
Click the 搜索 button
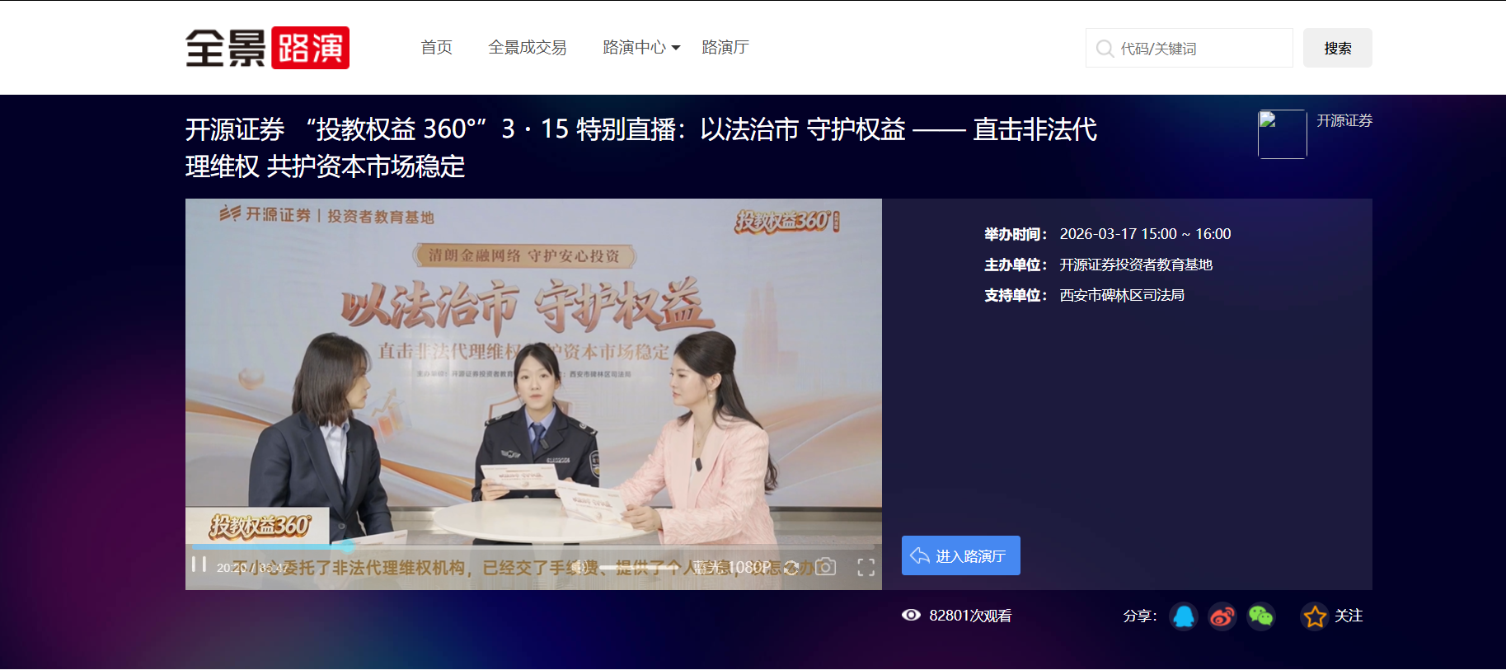click(1337, 49)
